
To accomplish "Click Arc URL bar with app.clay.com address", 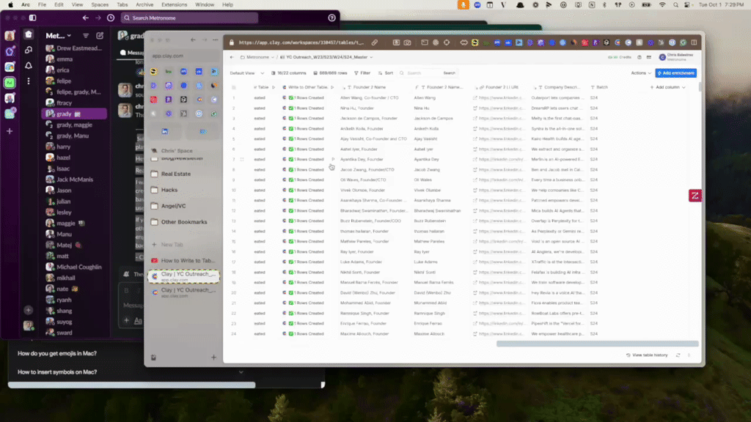I will pos(301,42).
